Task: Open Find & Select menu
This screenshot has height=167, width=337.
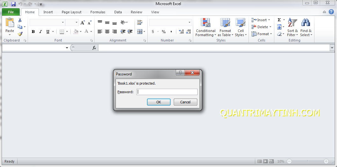Action: point(306,27)
